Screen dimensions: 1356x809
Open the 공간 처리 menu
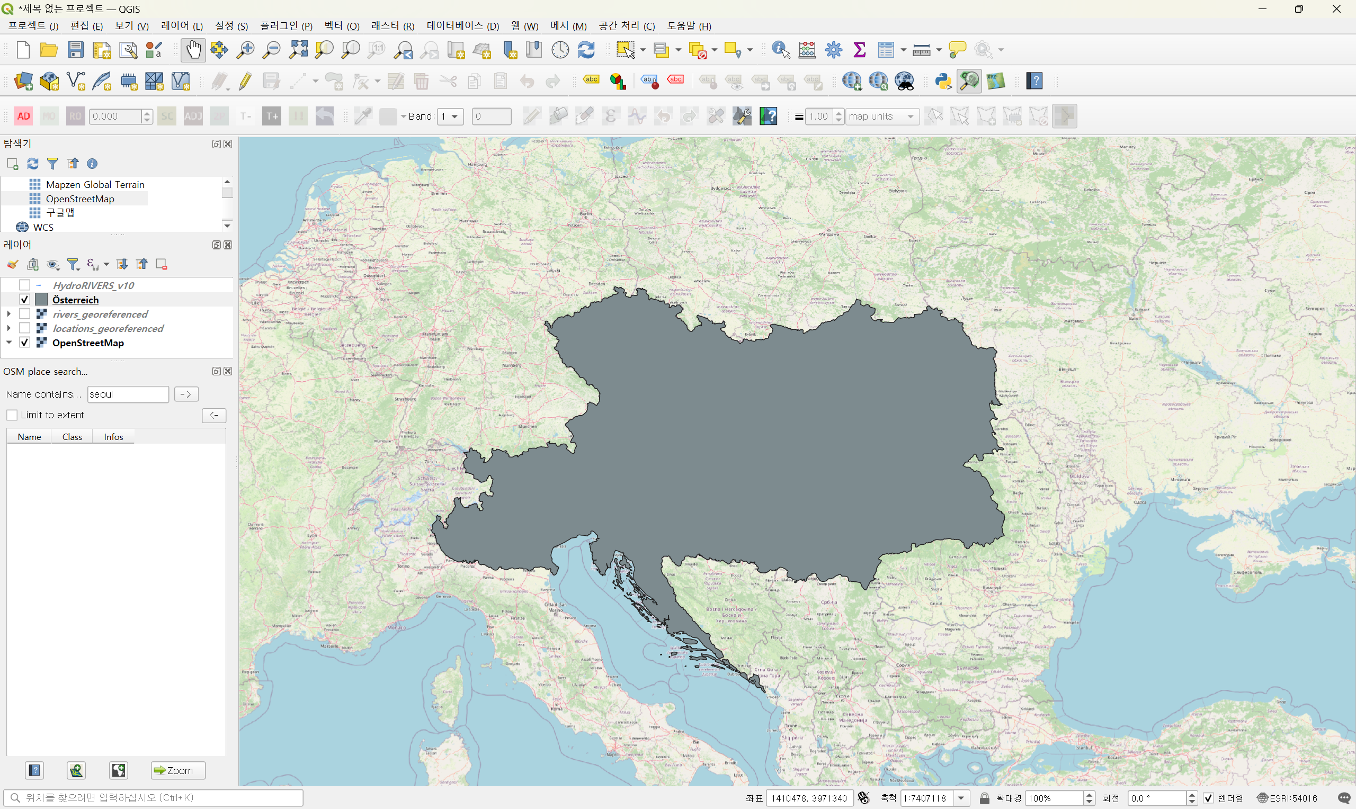coord(627,25)
